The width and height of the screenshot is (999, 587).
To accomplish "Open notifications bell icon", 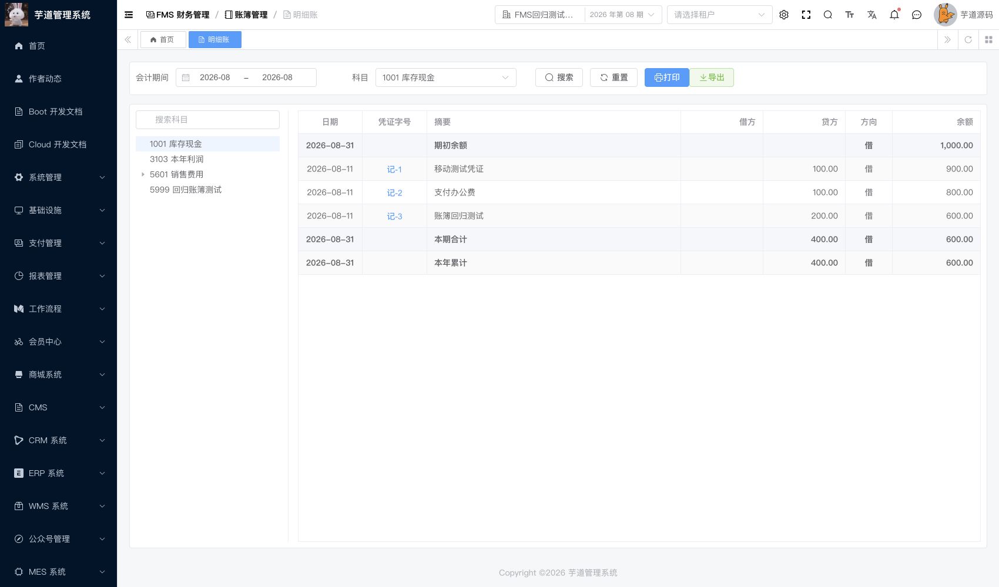I will pos(894,15).
